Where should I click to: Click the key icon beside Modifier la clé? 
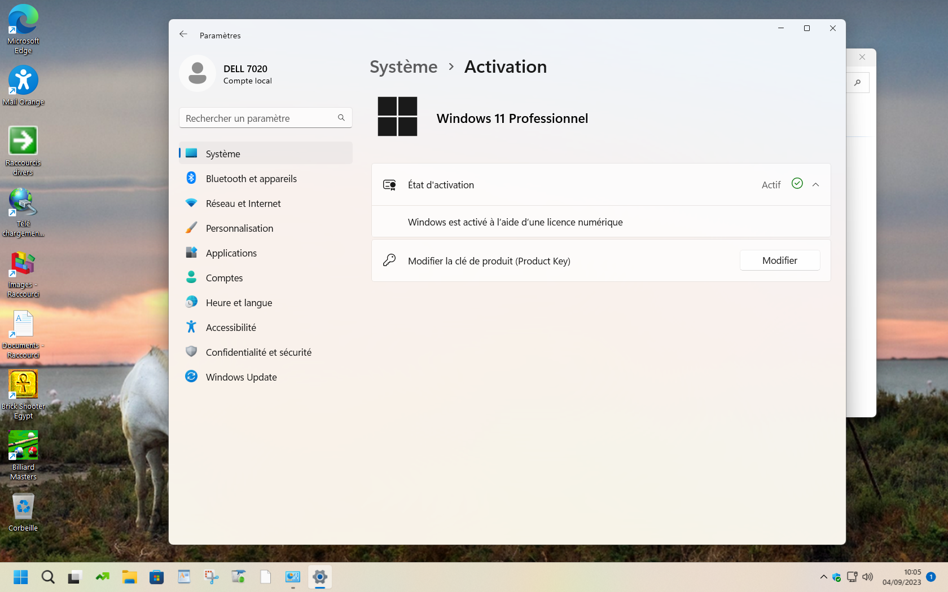coord(389,260)
